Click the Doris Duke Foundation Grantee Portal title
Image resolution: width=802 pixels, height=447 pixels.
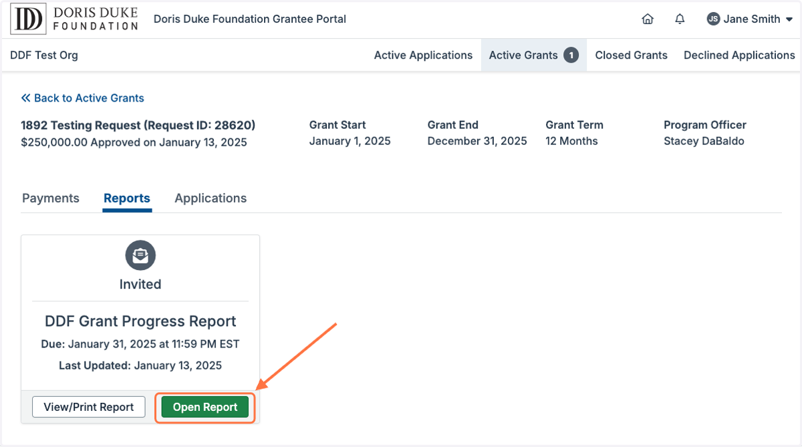(x=250, y=19)
